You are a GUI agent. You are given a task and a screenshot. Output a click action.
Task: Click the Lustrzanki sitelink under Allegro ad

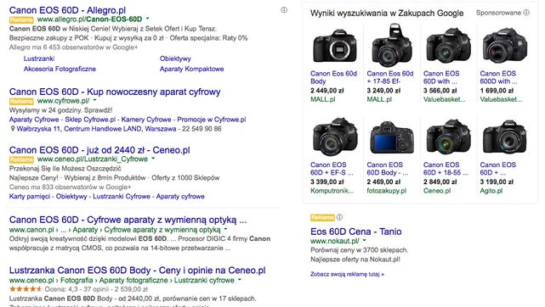click(39, 59)
